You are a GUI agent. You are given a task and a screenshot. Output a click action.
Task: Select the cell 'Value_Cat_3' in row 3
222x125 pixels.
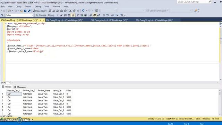(58, 100)
